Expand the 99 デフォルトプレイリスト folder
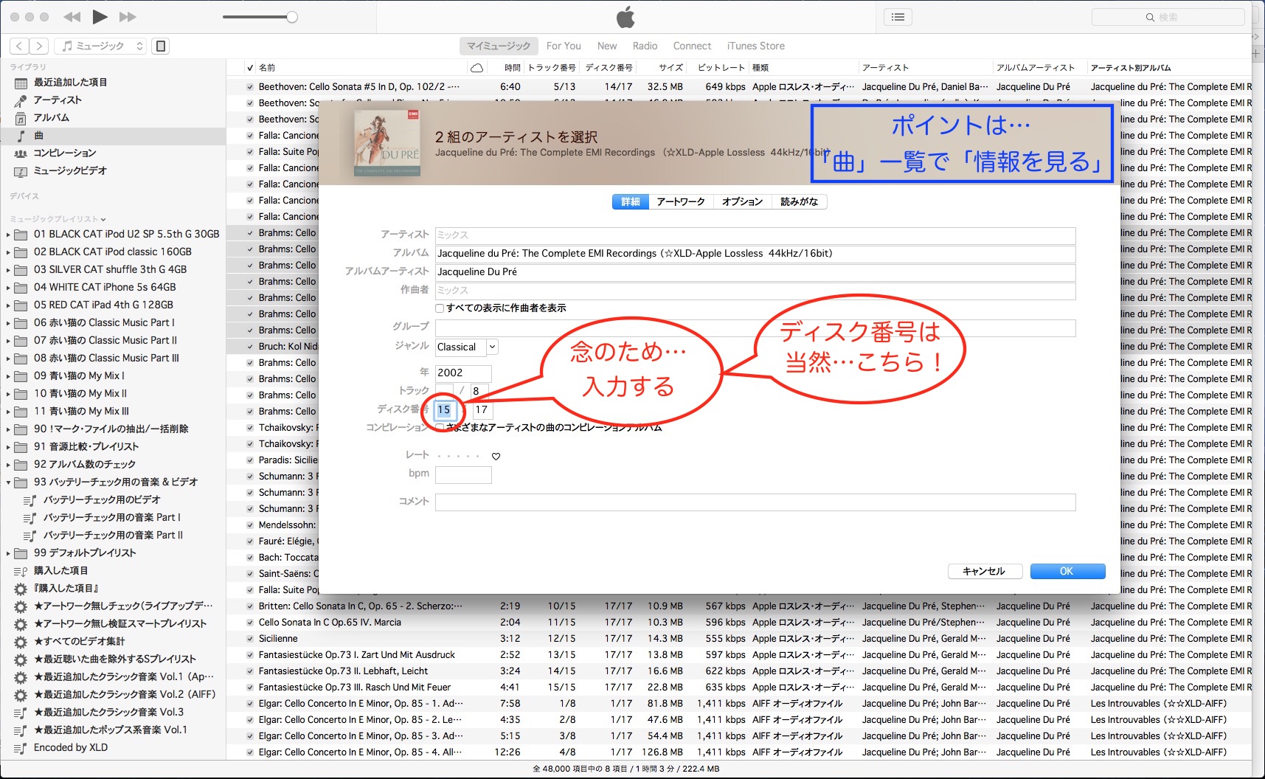 pos(8,553)
